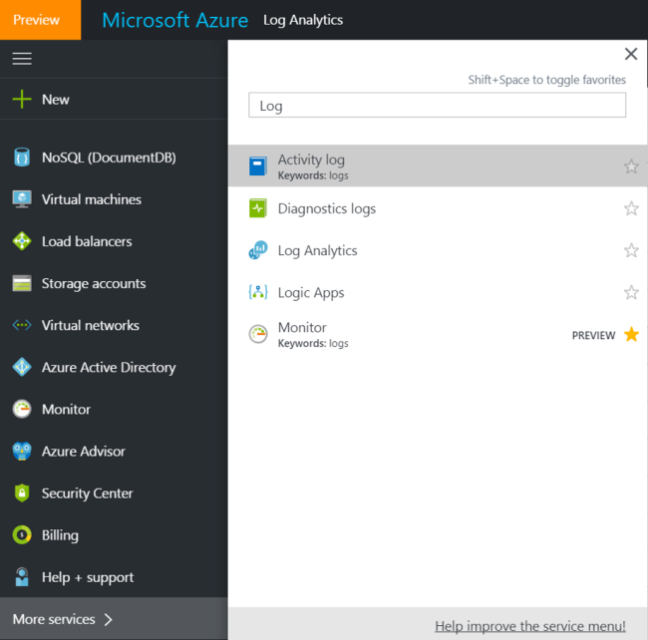Favorite Activity log with its star
This screenshot has width=648, height=640.
click(x=631, y=166)
